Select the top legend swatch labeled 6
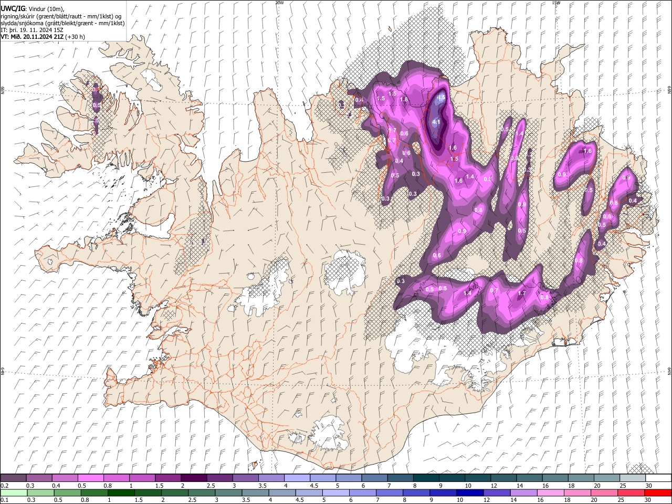Viewport: 672px width, 504px height. [x=374, y=478]
